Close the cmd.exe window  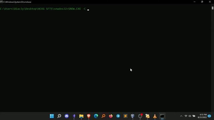point(210,2)
